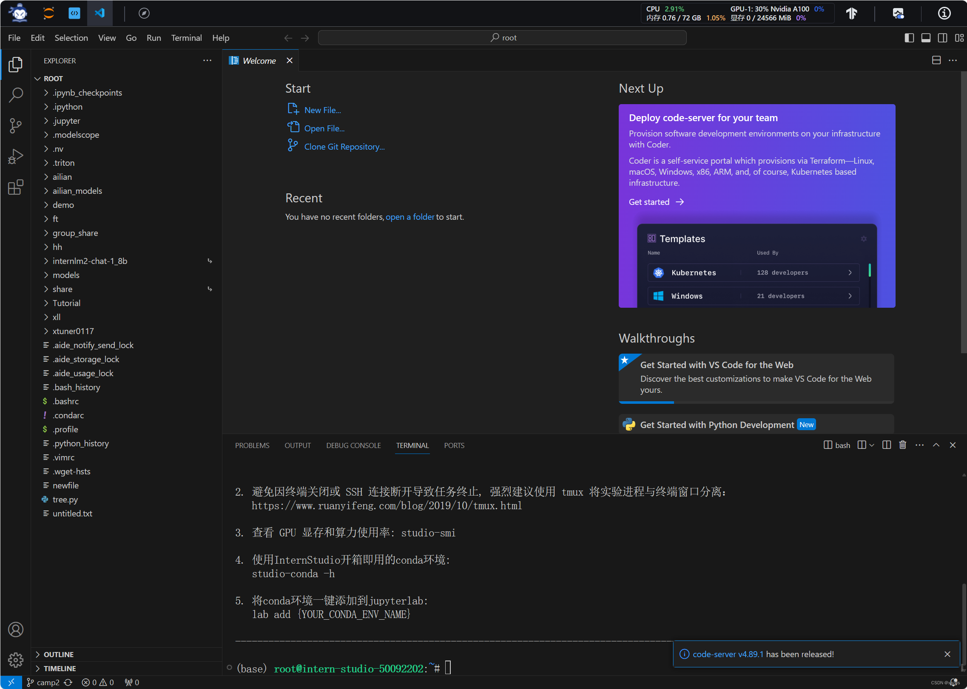Click the JupyterLab icon in top bar
This screenshot has width=967, height=689.
[x=49, y=13]
